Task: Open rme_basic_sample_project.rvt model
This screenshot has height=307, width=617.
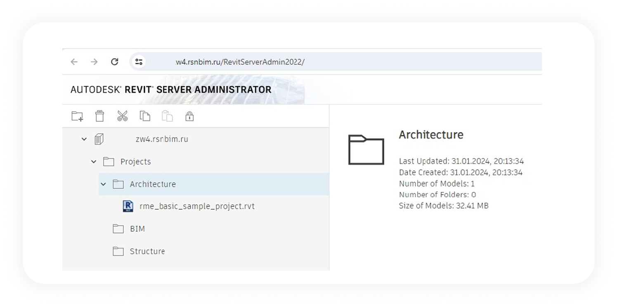Action: (x=197, y=206)
